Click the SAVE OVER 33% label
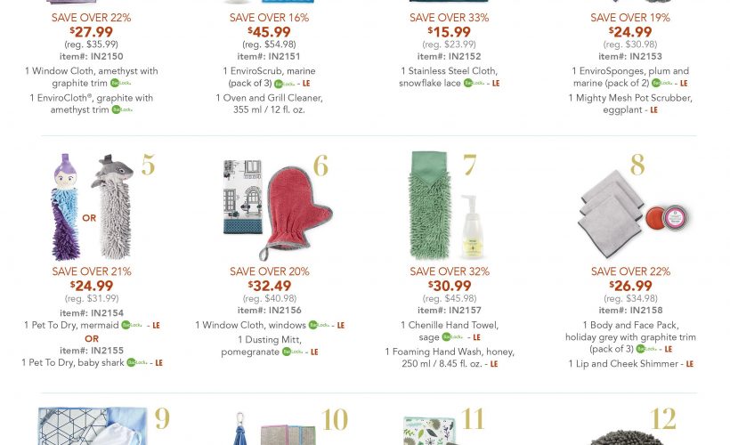The image size is (730, 445). tap(449, 18)
